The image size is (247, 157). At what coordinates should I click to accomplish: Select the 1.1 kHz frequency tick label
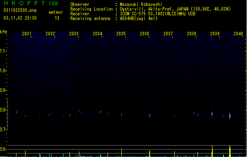[x=3, y=51]
